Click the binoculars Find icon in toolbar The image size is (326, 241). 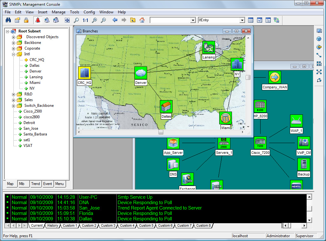(8, 20)
